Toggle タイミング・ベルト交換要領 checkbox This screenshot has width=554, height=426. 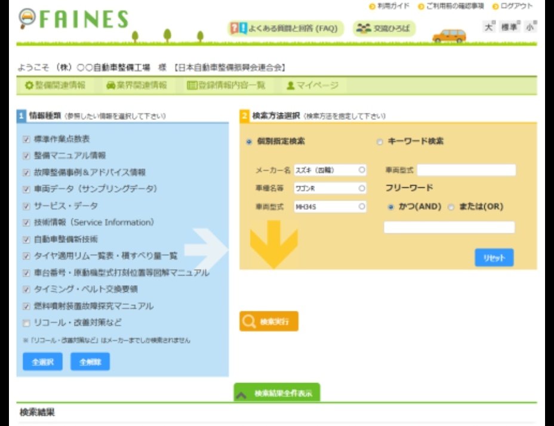click(26, 289)
